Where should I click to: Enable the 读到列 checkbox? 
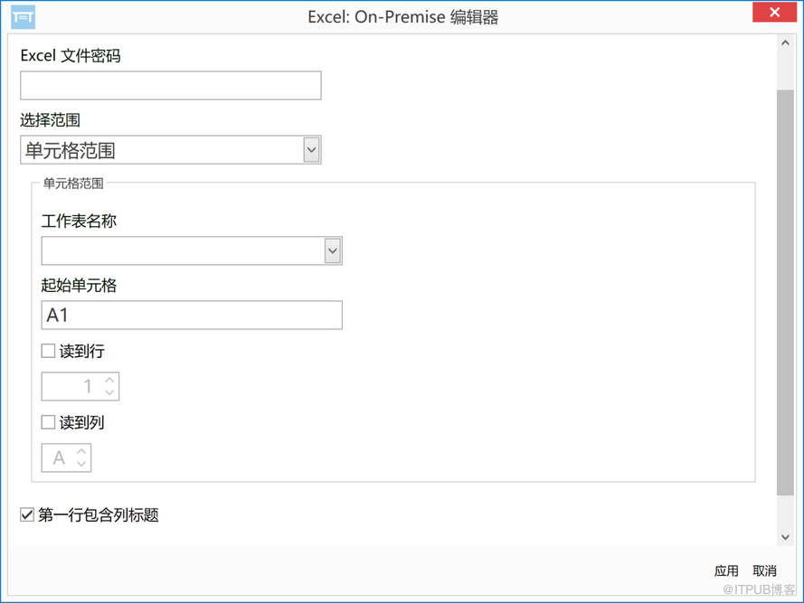click(x=48, y=422)
